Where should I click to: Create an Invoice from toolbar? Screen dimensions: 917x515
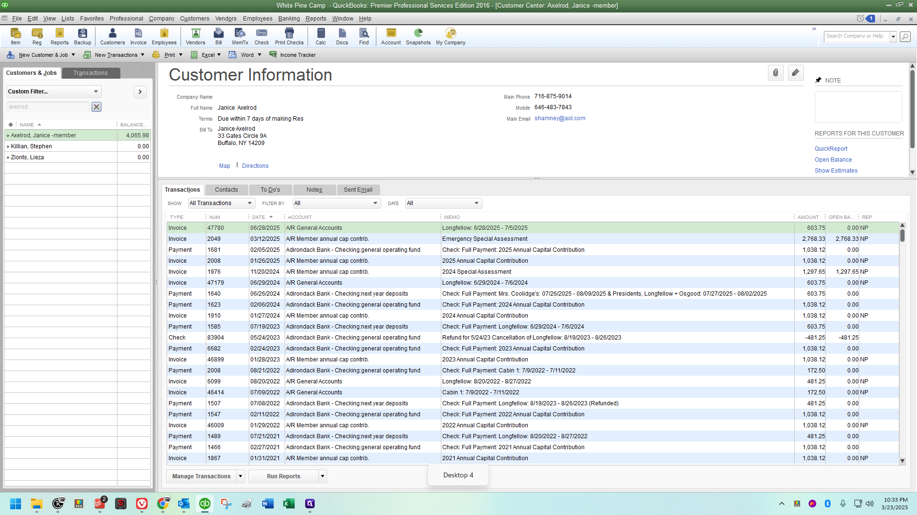pyautogui.click(x=139, y=36)
